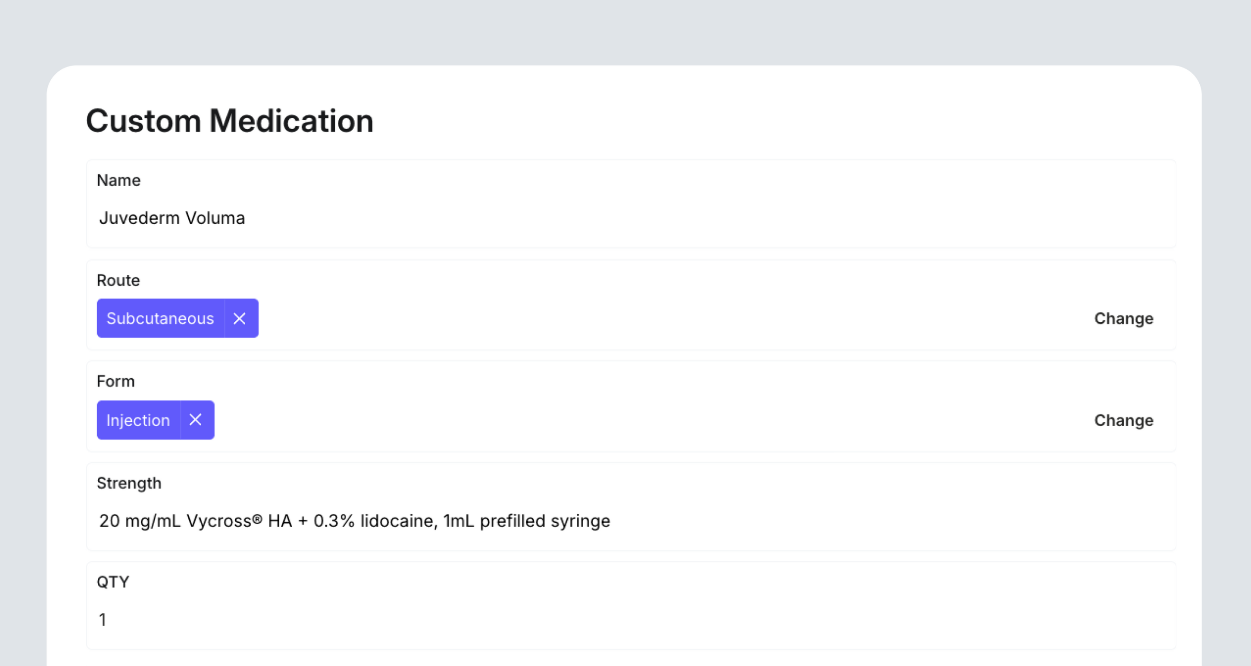The height and width of the screenshot is (666, 1251).
Task: Click Change in the Route section
Action: (x=1123, y=318)
